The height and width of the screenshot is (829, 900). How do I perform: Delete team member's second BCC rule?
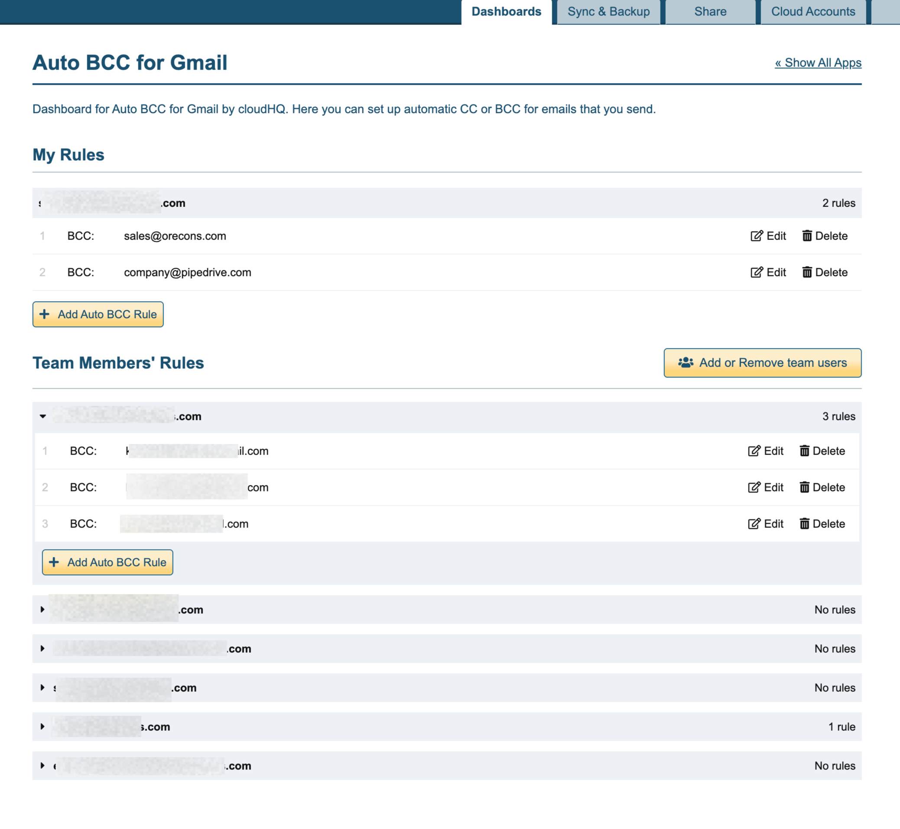coord(822,487)
